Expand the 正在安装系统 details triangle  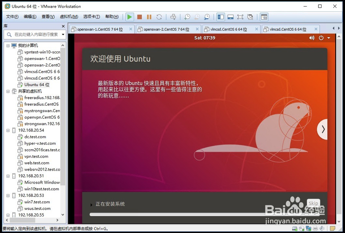pyautogui.click(x=91, y=205)
